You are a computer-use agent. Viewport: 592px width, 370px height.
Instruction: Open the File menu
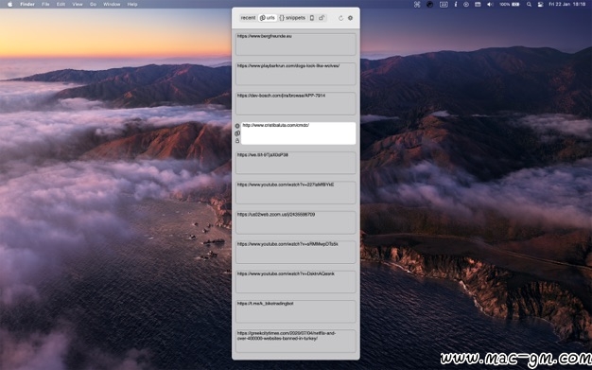tap(45, 4)
